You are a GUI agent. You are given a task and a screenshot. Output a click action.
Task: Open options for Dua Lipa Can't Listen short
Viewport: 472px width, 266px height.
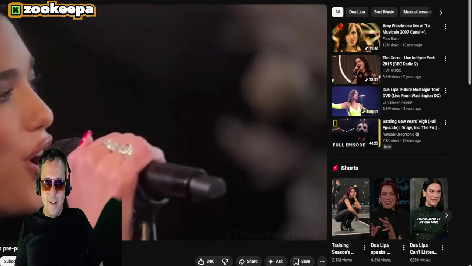pos(442,248)
